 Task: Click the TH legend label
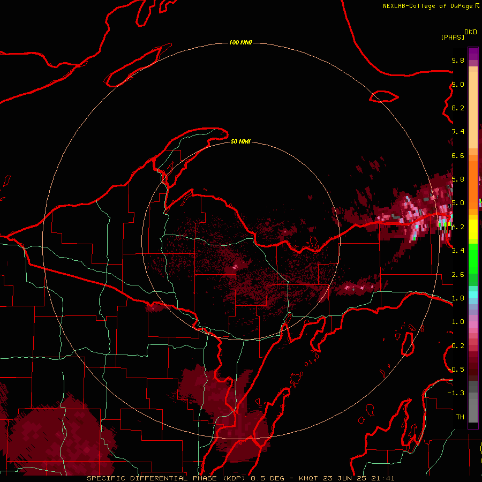pos(460,417)
